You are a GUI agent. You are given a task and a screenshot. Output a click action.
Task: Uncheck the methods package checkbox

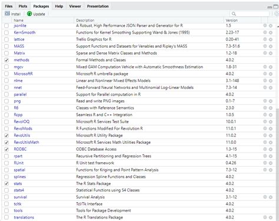pyautogui.click(x=6, y=60)
